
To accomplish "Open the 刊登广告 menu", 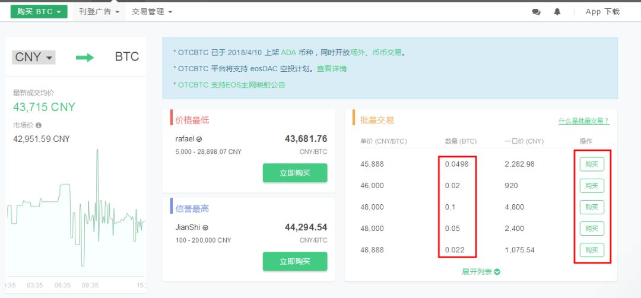I will pos(99,11).
